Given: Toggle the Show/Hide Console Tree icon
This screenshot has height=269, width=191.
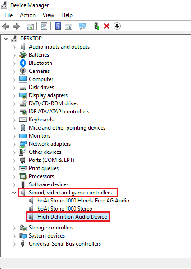Looking at the screenshot, I should click(x=30, y=26).
